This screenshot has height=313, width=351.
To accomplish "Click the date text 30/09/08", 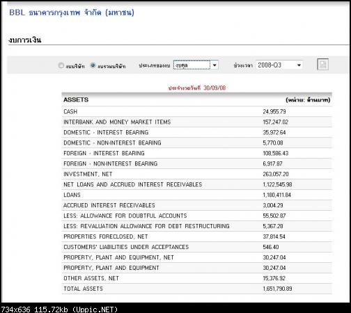I will point(214,88).
